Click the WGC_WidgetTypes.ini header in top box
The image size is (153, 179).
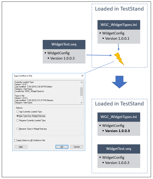point(119,25)
